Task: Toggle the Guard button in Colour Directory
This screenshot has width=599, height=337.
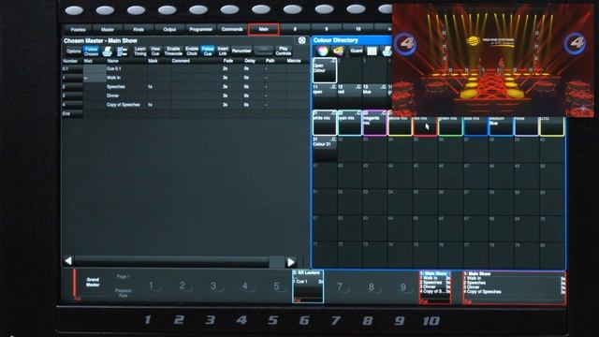Action: 356,51
